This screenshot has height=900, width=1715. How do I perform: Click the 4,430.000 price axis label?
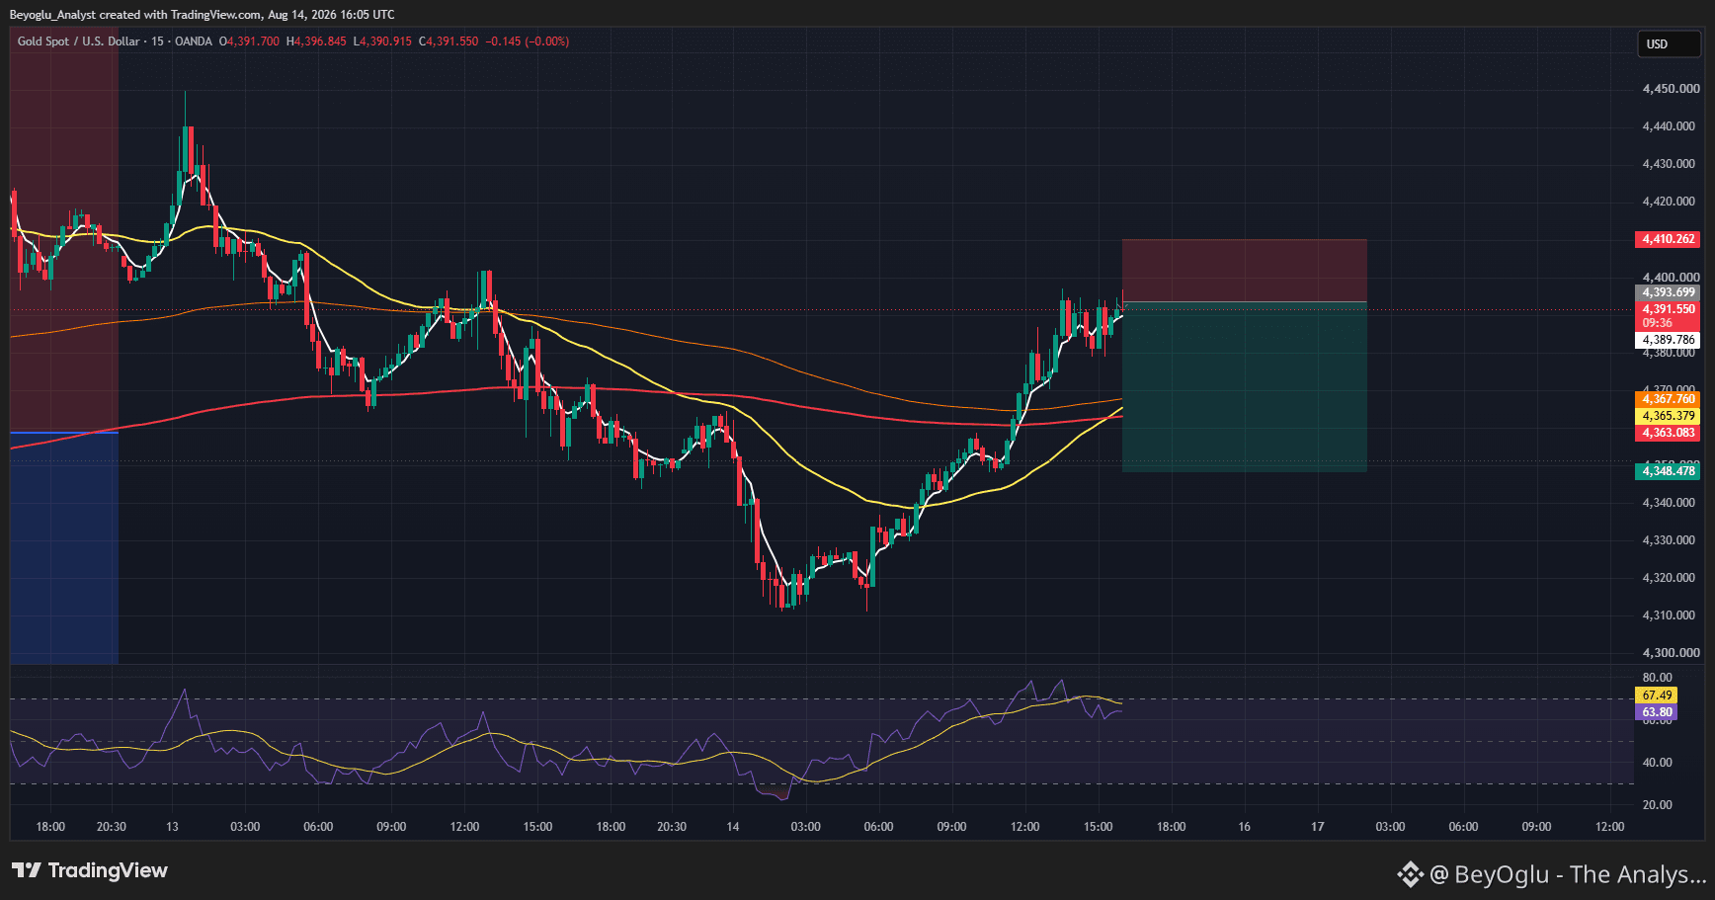[x=1669, y=164]
